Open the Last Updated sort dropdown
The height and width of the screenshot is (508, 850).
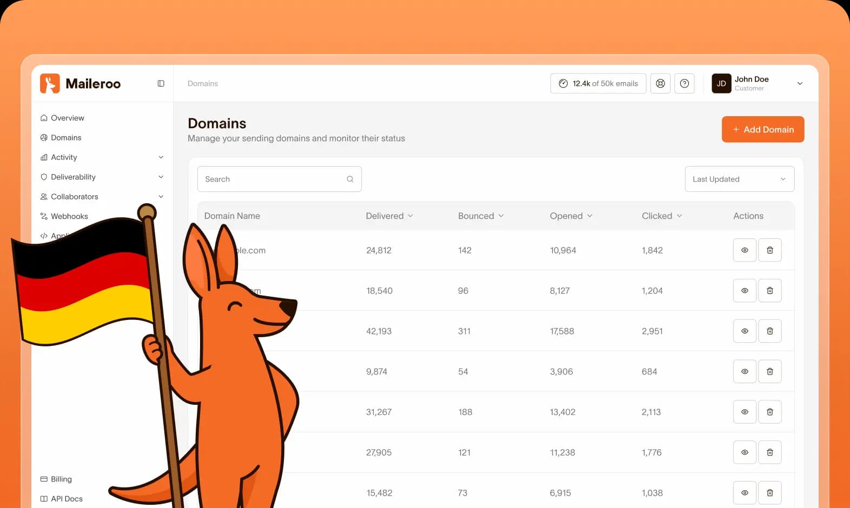739,179
